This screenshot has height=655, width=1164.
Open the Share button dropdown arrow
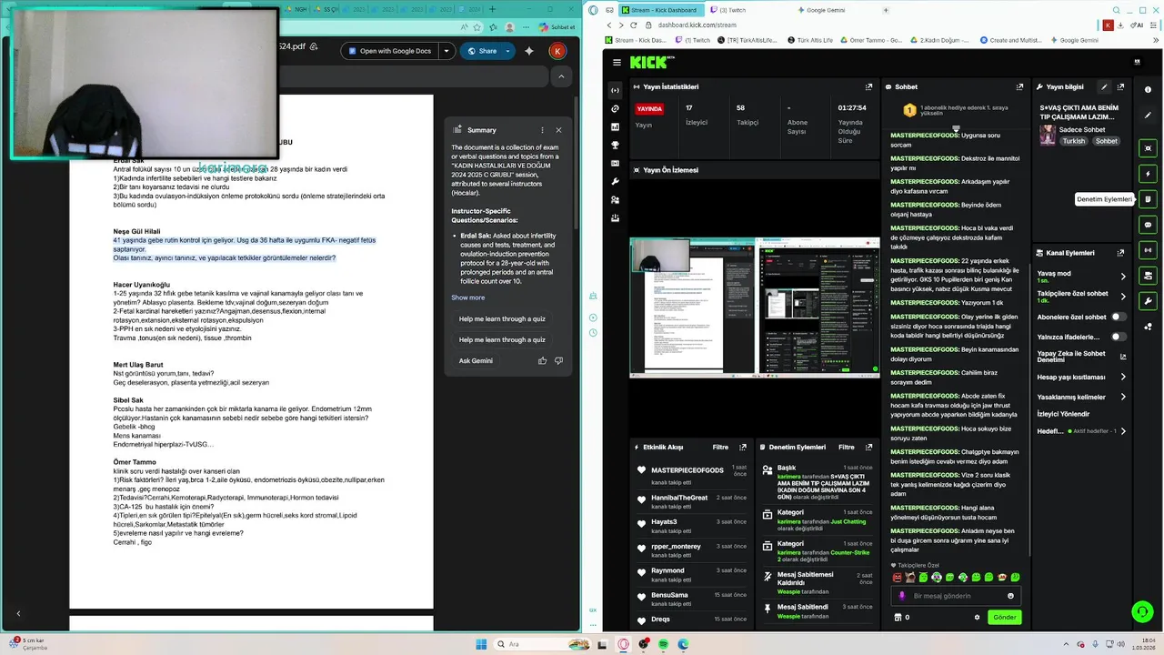pyautogui.click(x=509, y=51)
